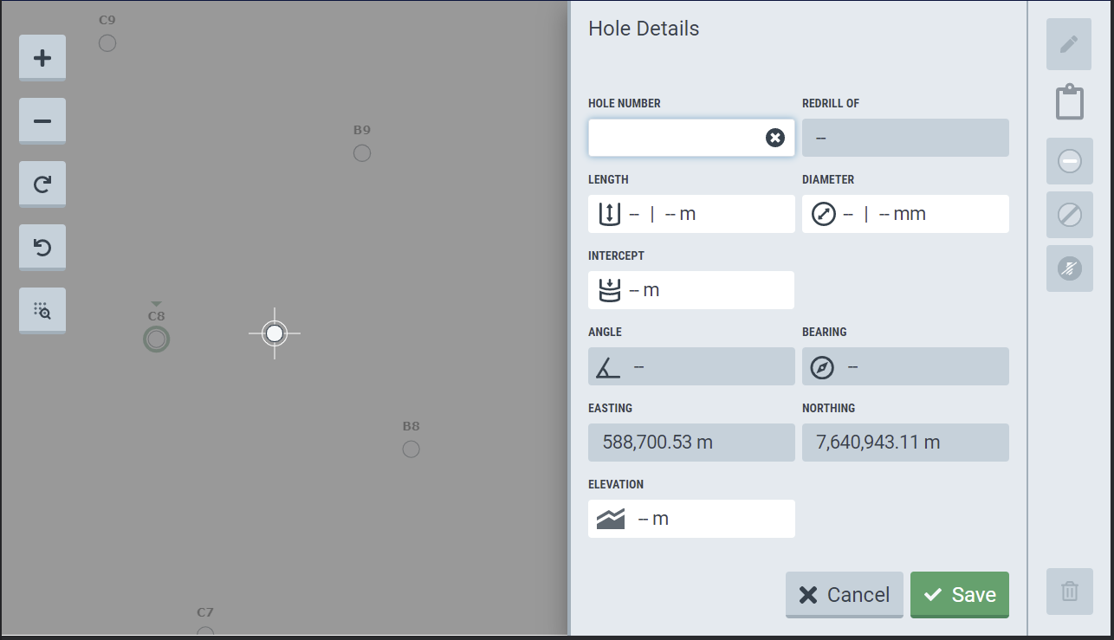Click the circled slash icon in sidebar
Screen dimensions: 1114x640
[x=1070, y=215]
